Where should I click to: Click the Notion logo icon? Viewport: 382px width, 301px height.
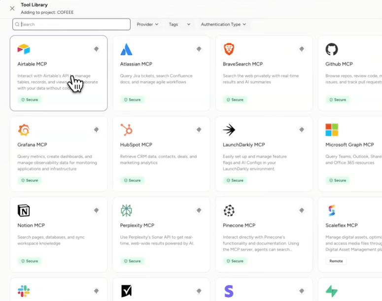24,211
